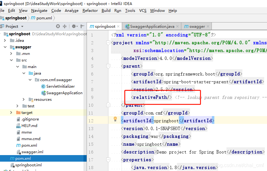This screenshot has height=171, width=267.
Task: Close the SwaggerApplication.java tab
Action: 178,27
